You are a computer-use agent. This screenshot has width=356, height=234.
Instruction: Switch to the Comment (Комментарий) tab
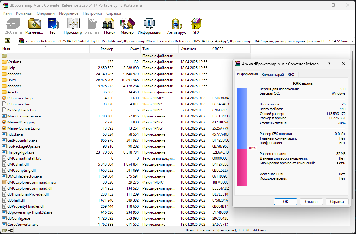273,75
